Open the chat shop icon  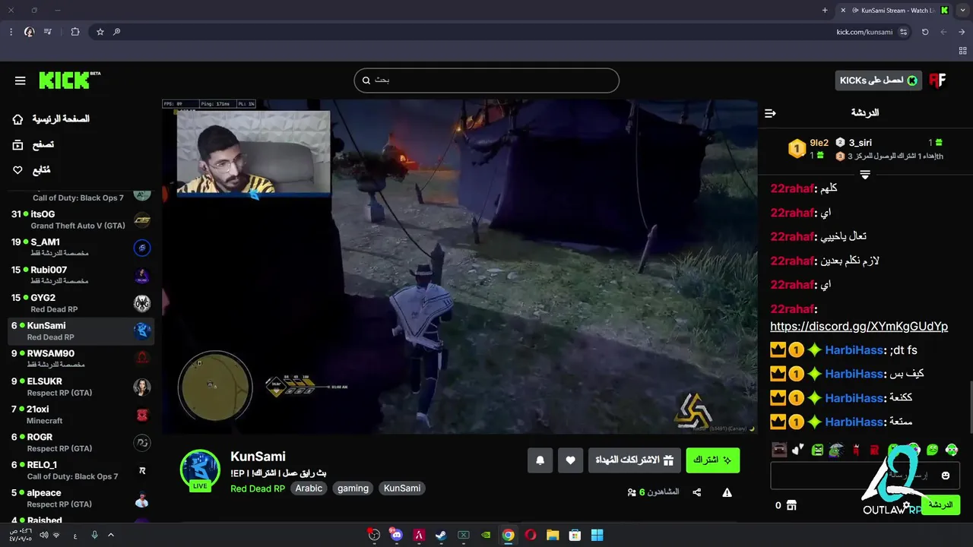tap(791, 505)
